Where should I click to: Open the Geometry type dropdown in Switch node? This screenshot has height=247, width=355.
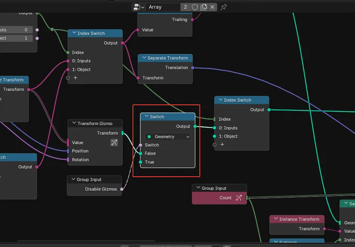(168, 137)
